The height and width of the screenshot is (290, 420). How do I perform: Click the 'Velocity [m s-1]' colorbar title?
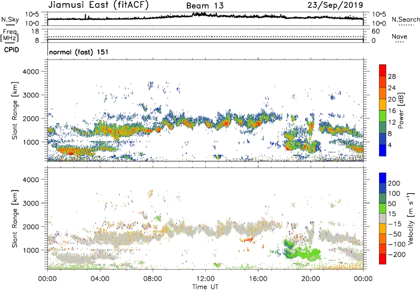411,218
